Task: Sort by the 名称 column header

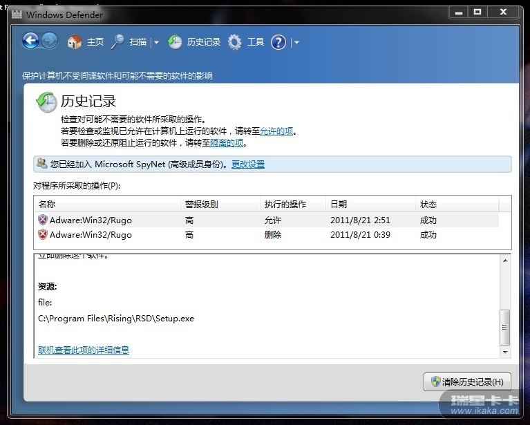Action: point(108,205)
